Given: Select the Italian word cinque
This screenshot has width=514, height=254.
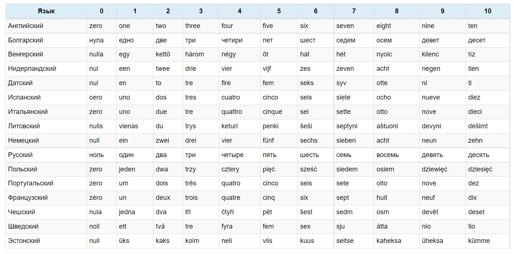Looking at the screenshot, I should [272, 112].
